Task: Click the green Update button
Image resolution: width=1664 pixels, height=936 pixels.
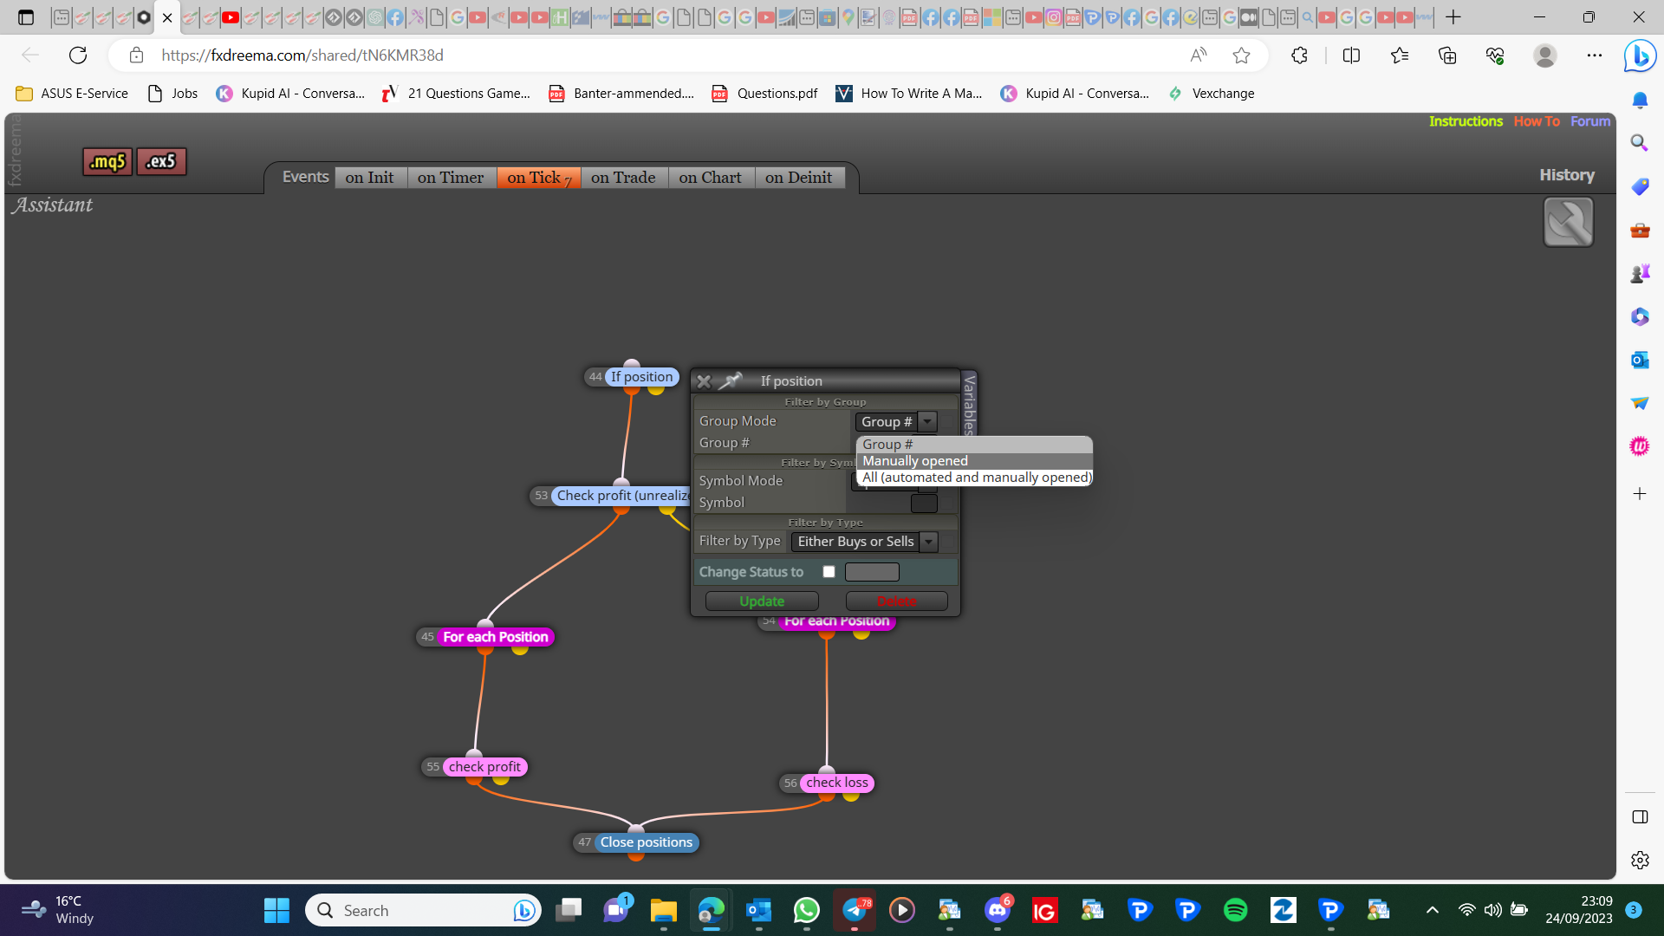Action: click(x=762, y=601)
